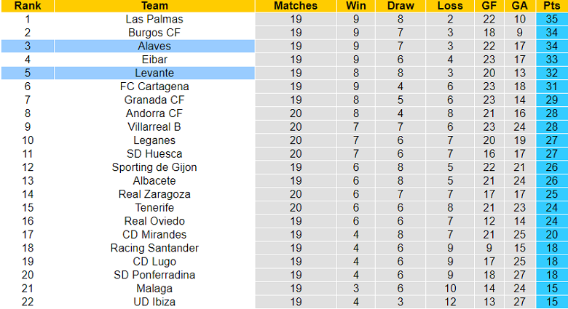Viewport: 568px width, 309px height.
Task: Click on Eibar team name
Action: pyautogui.click(x=154, y=60)
